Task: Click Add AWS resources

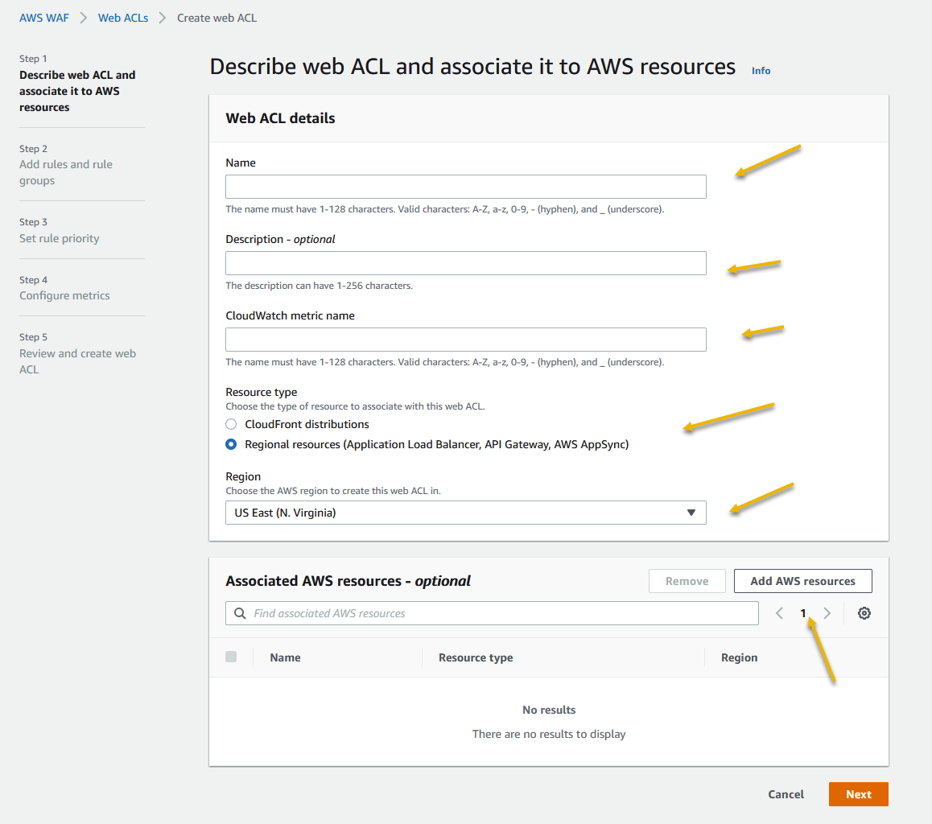Action: (x=802, y=580)
